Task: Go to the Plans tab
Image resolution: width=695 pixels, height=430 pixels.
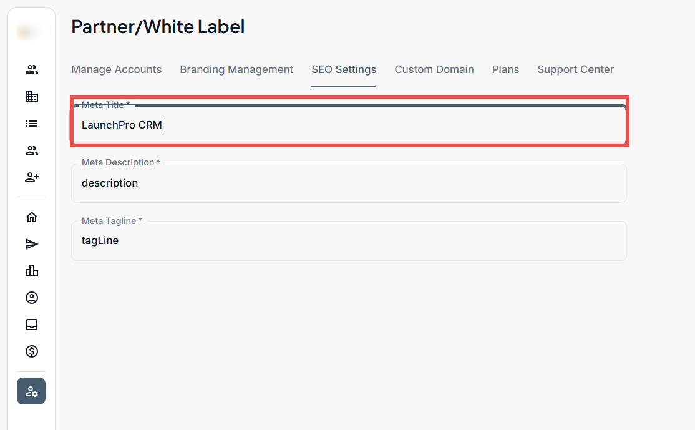Action: 505,69
